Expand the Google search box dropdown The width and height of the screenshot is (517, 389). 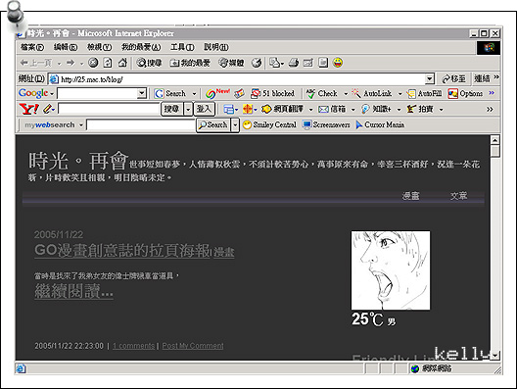point(142,93)
